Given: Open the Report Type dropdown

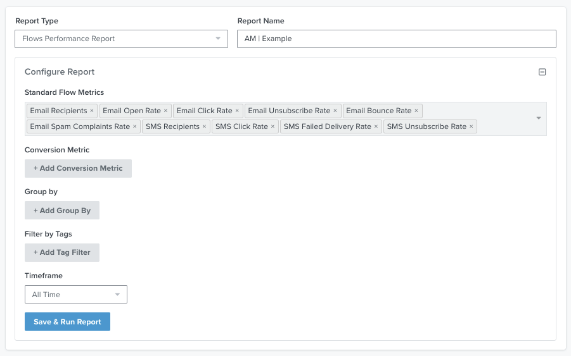Looking at the screenshot, I should point(121,39).
